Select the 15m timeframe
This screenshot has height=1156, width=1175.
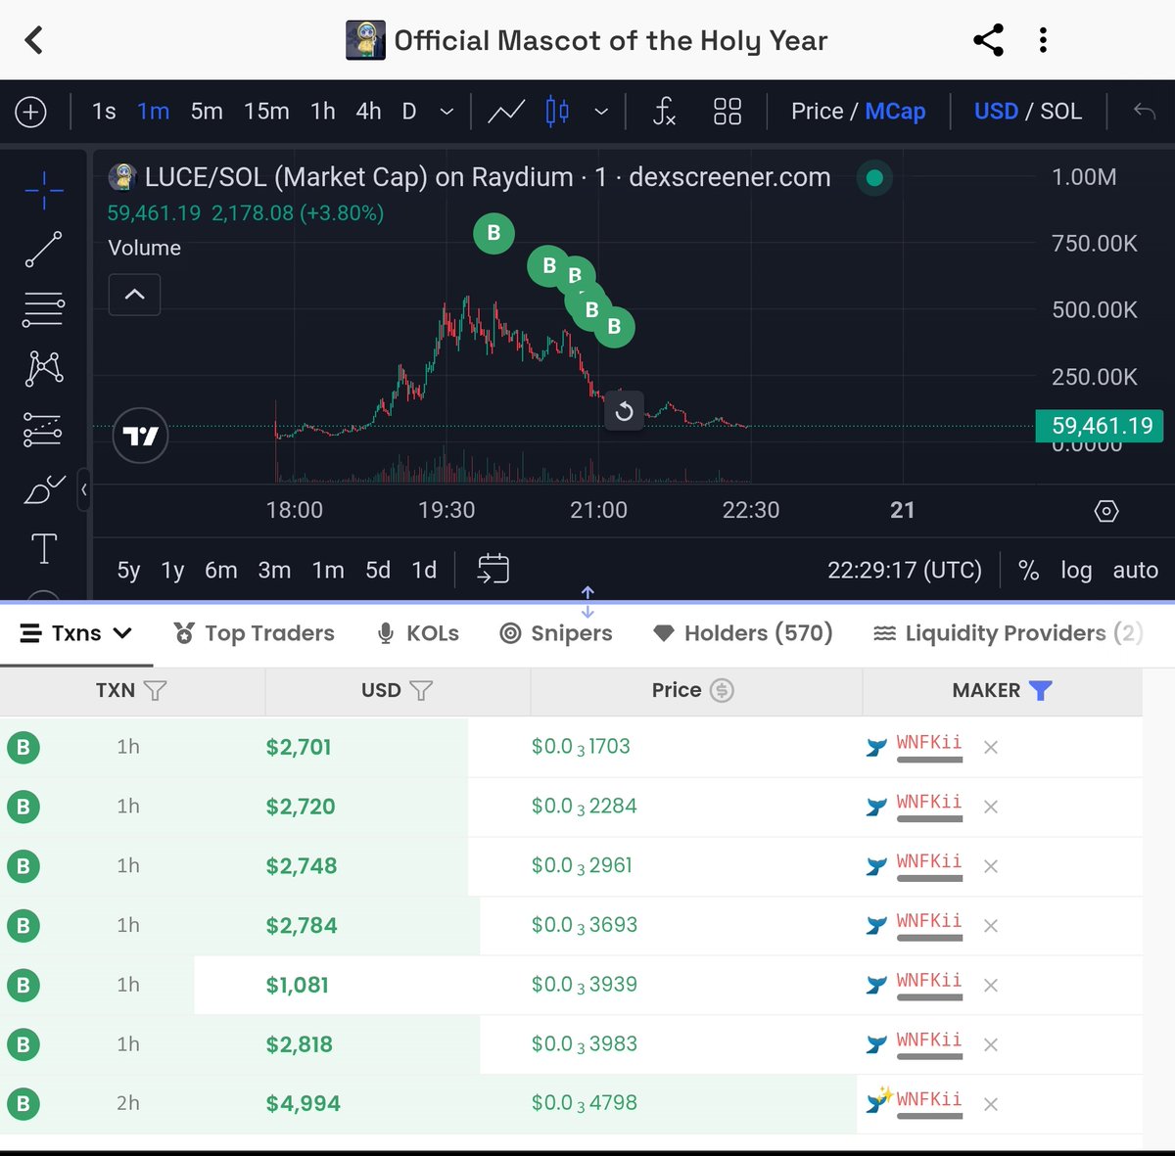(x=266, y=112)
